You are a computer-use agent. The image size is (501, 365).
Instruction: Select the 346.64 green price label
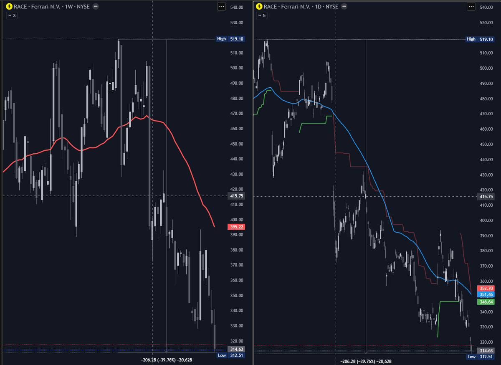point(486,302)
